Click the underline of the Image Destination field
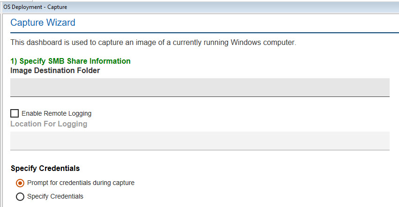This screenshot has height=207, width=399. pyautogui.click(x=200, y=96)
